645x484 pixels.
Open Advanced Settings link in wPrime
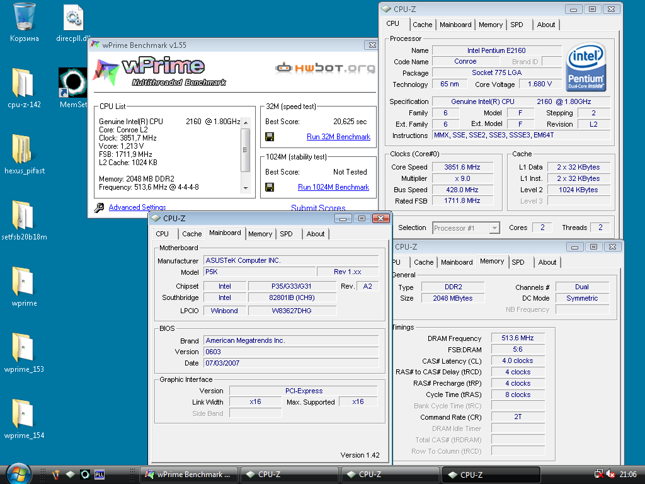[137, 207]
